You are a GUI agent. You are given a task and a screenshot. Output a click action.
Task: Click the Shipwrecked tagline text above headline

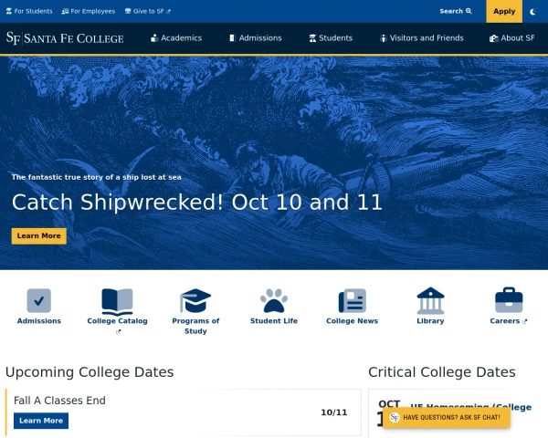pyautogui.click(x=96, y=177)
